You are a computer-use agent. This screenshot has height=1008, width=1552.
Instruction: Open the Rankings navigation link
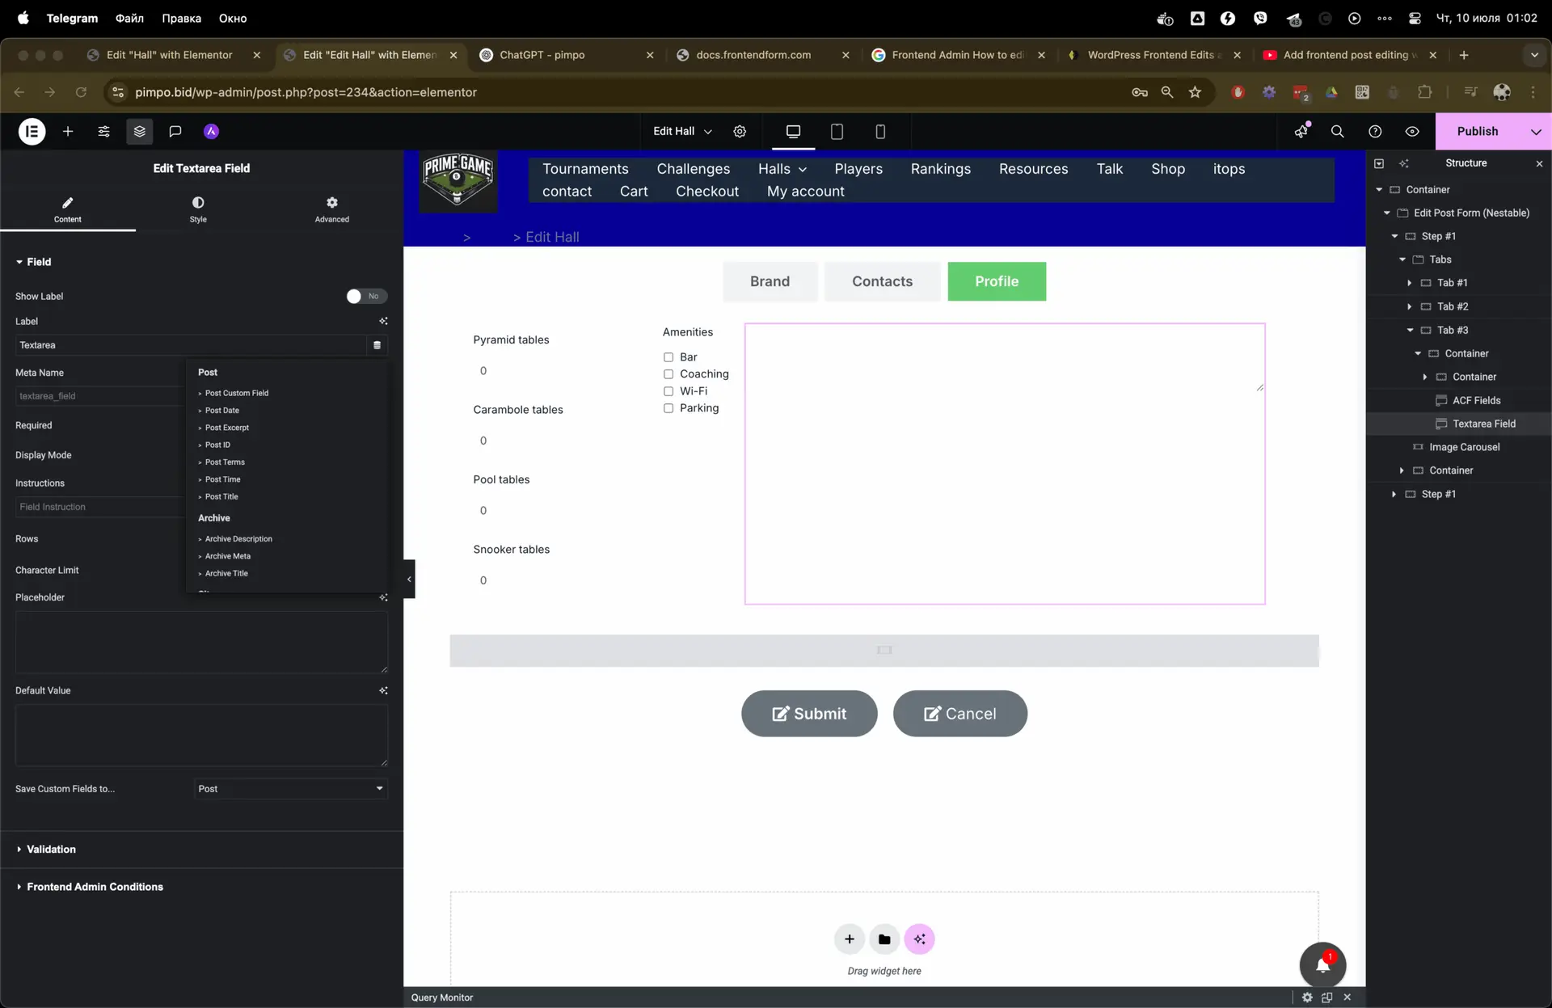coord(940,168)
